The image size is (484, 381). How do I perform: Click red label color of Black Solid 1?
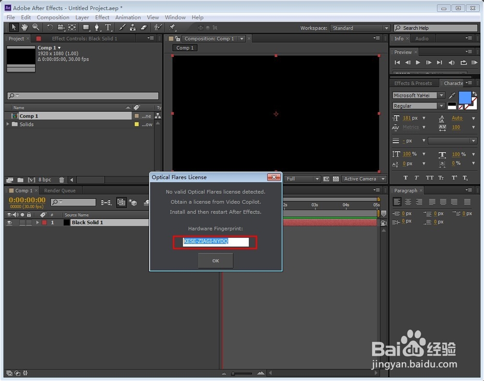[x=45, y=222]
